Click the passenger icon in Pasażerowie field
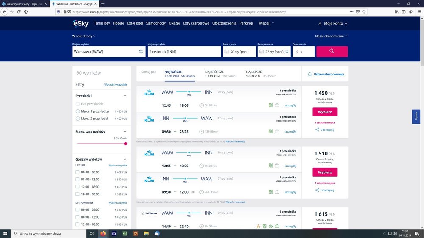 click(x=297, y=52)
